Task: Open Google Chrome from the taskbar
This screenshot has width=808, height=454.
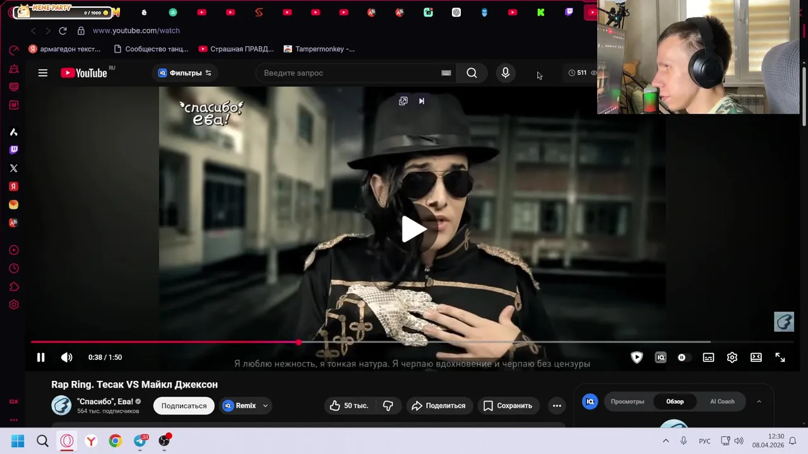Action: pos(116,441)
